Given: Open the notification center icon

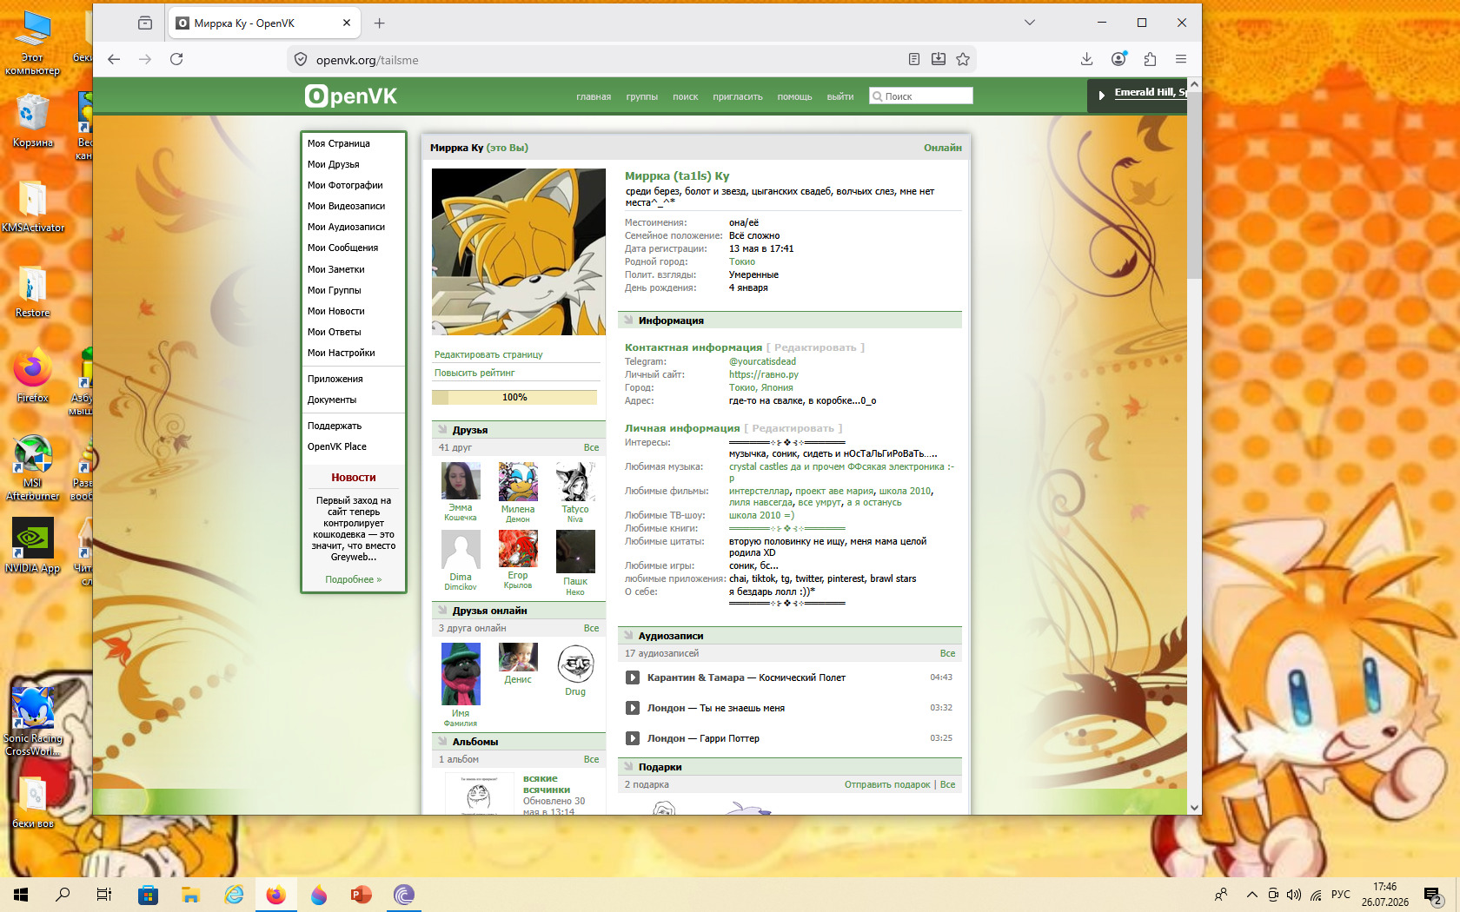Looking at the screenshot, I should [1433, 895].
